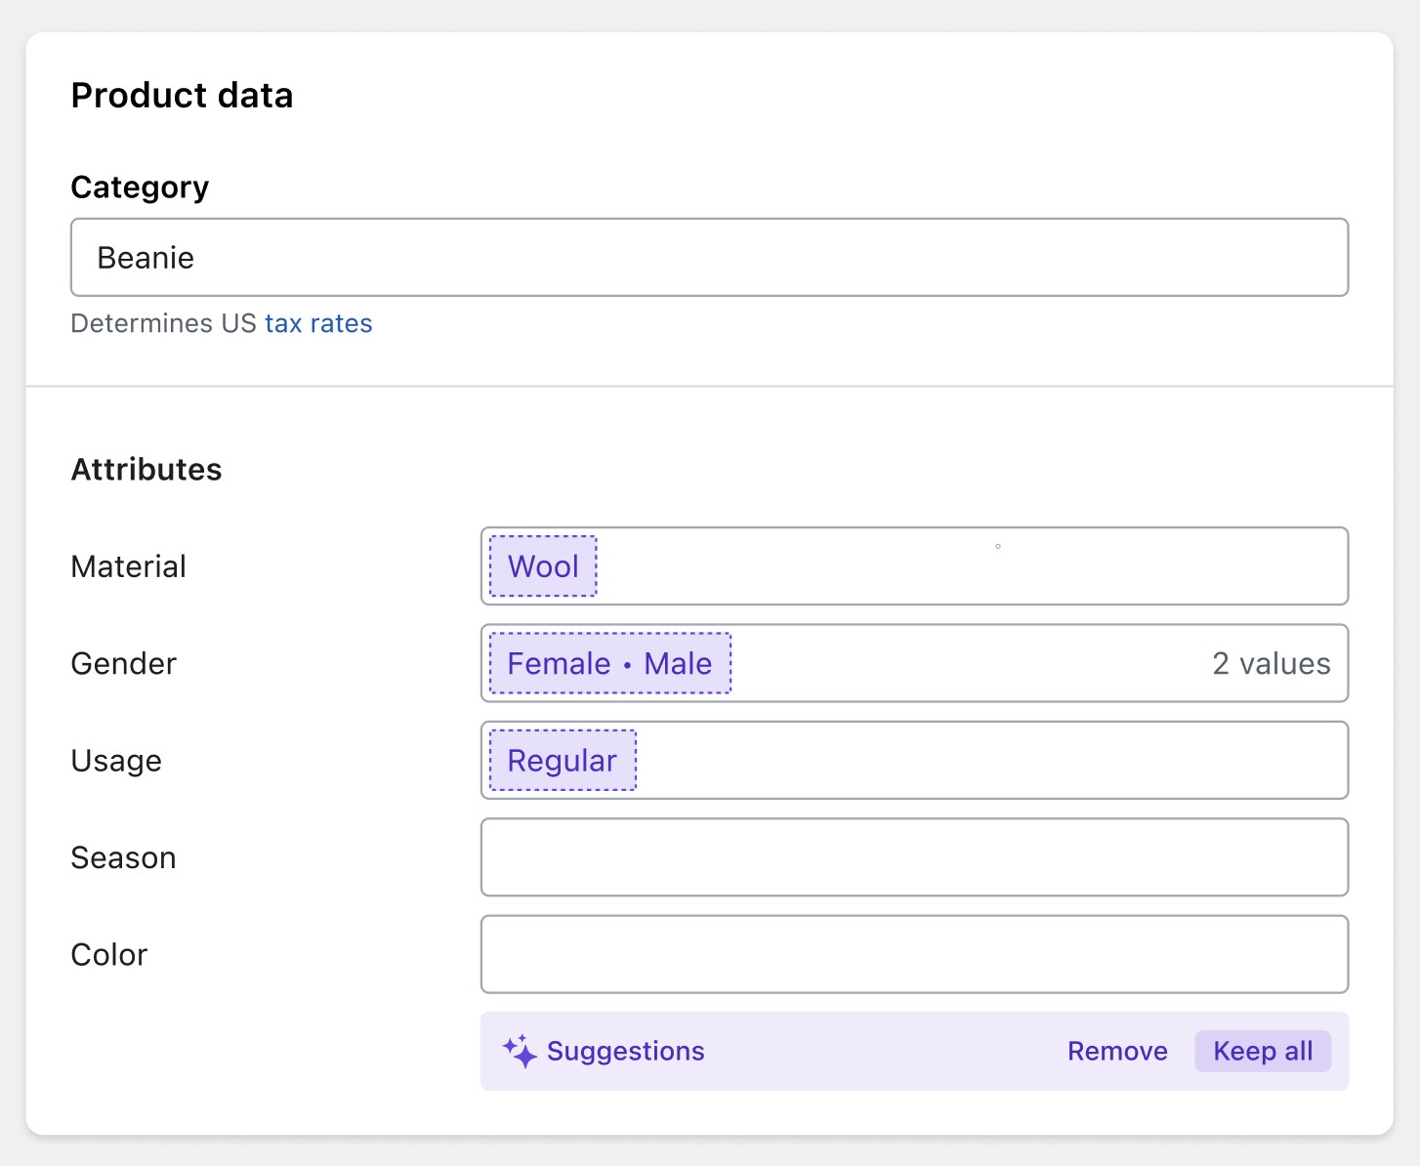The width and height of the screenshot is (1420, 1166).
Task: Open the Gender attribute field
Action: point(967,664)
